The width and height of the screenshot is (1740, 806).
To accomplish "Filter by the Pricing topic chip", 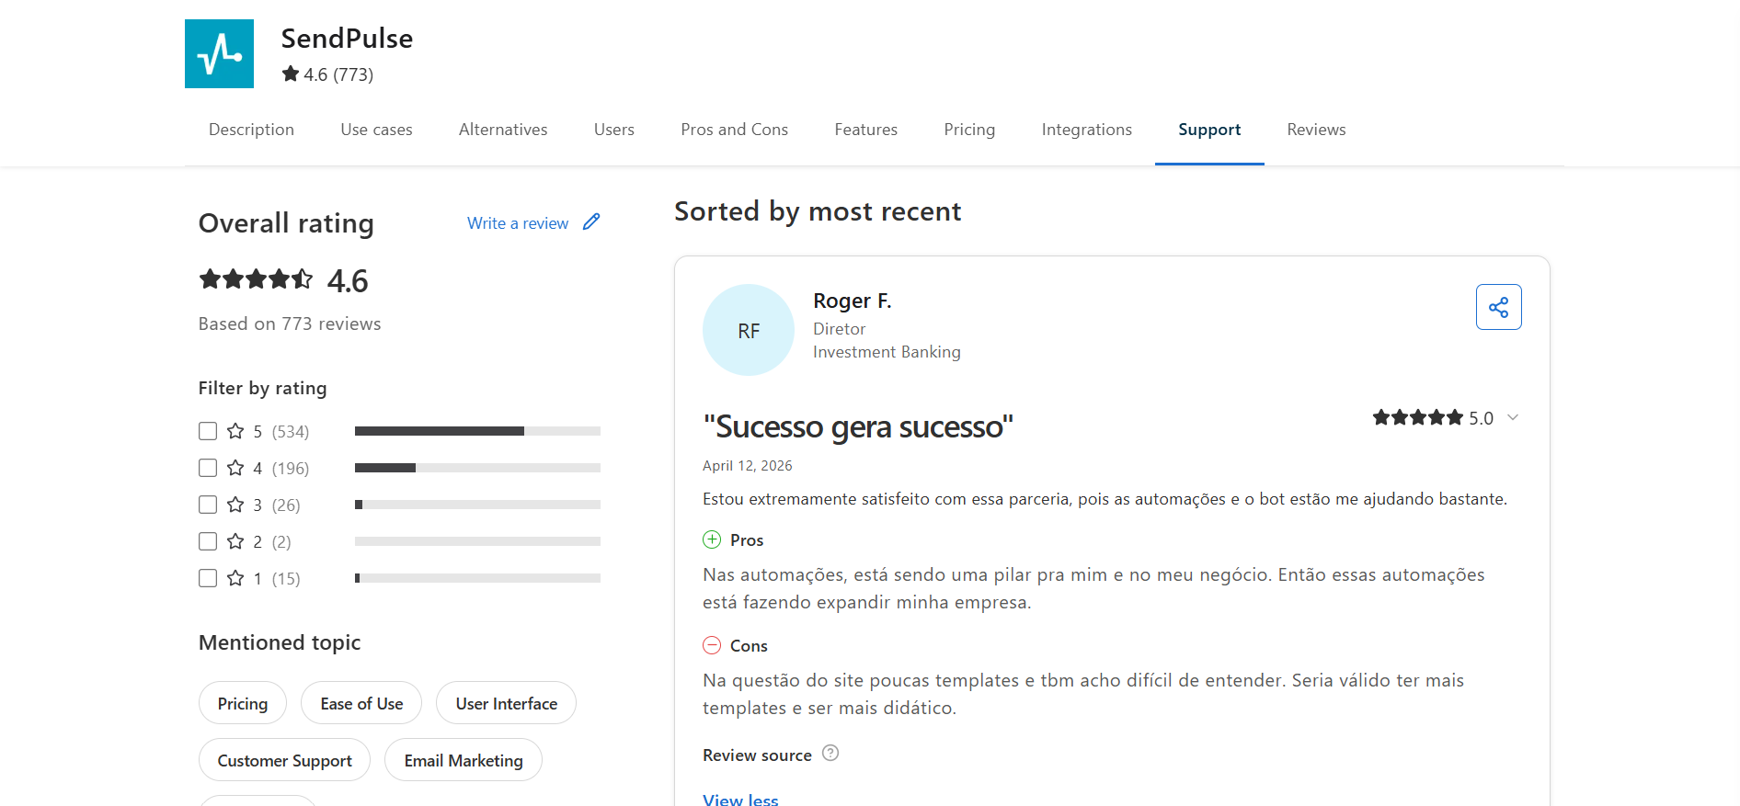I will click(243, 703).
